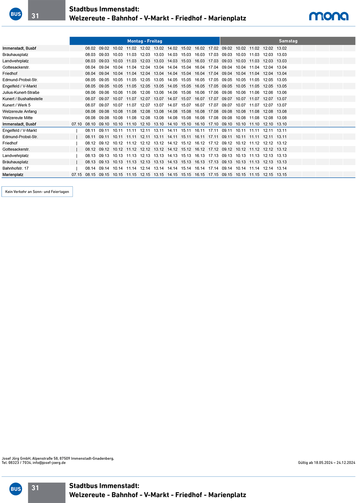This screenshot has height=503, width=357.
Task: Select the Welzereute Anfang stop name
Action: click(x=20, y=112)
